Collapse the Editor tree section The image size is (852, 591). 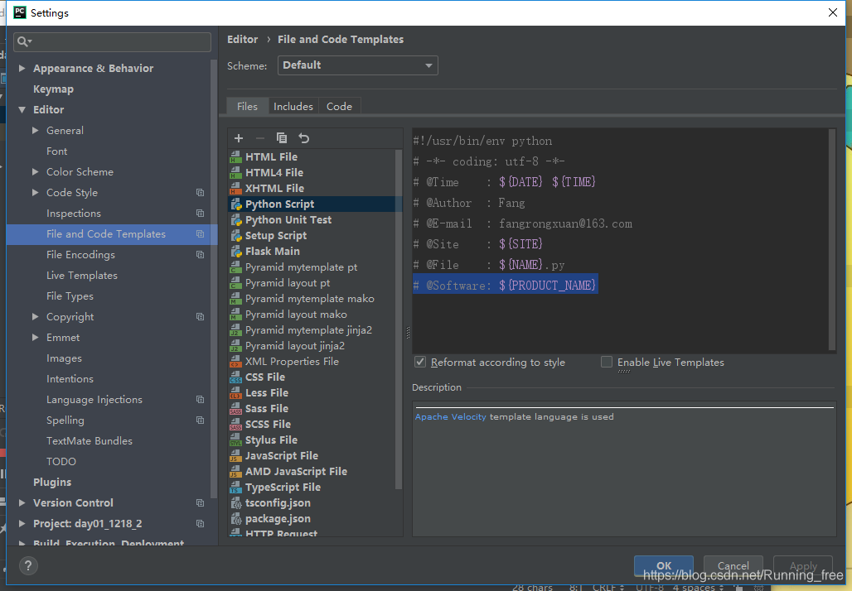(x=22, y=109)
